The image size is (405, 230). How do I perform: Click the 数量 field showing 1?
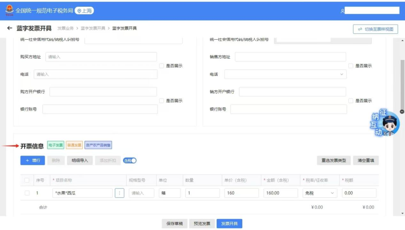(202, 193)
